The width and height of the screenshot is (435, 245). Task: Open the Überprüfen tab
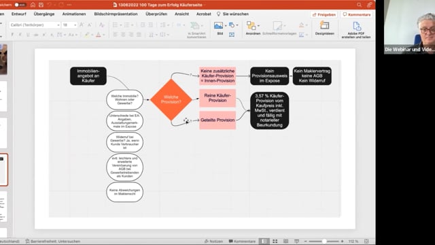pos(156,14)
